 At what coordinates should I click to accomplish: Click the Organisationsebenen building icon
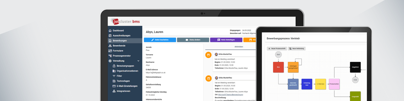[x=114, y=71]
